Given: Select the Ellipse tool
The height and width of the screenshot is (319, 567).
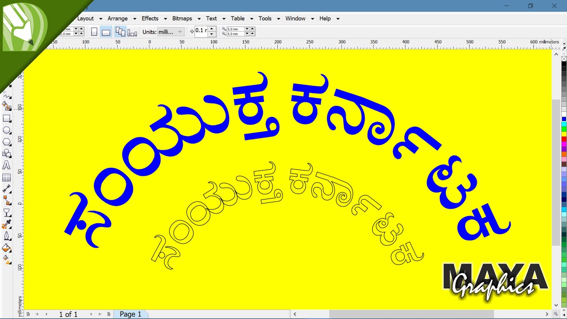Looking at the screenshot, I should (x=7, y=130).
